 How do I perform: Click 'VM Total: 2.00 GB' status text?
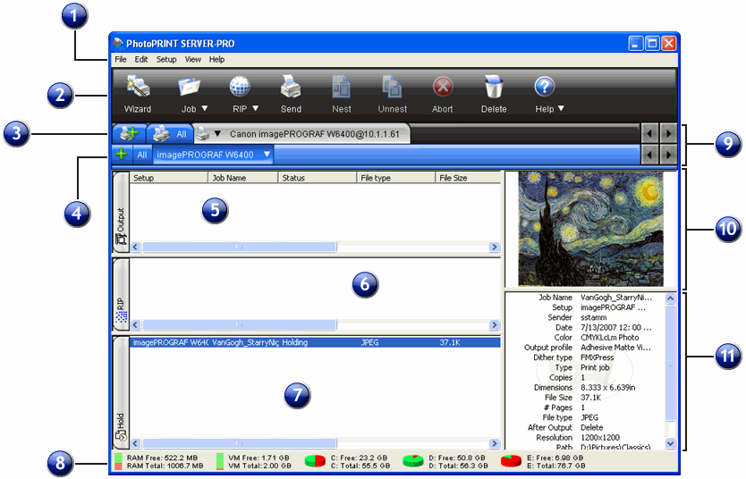[x=259, y=466]
